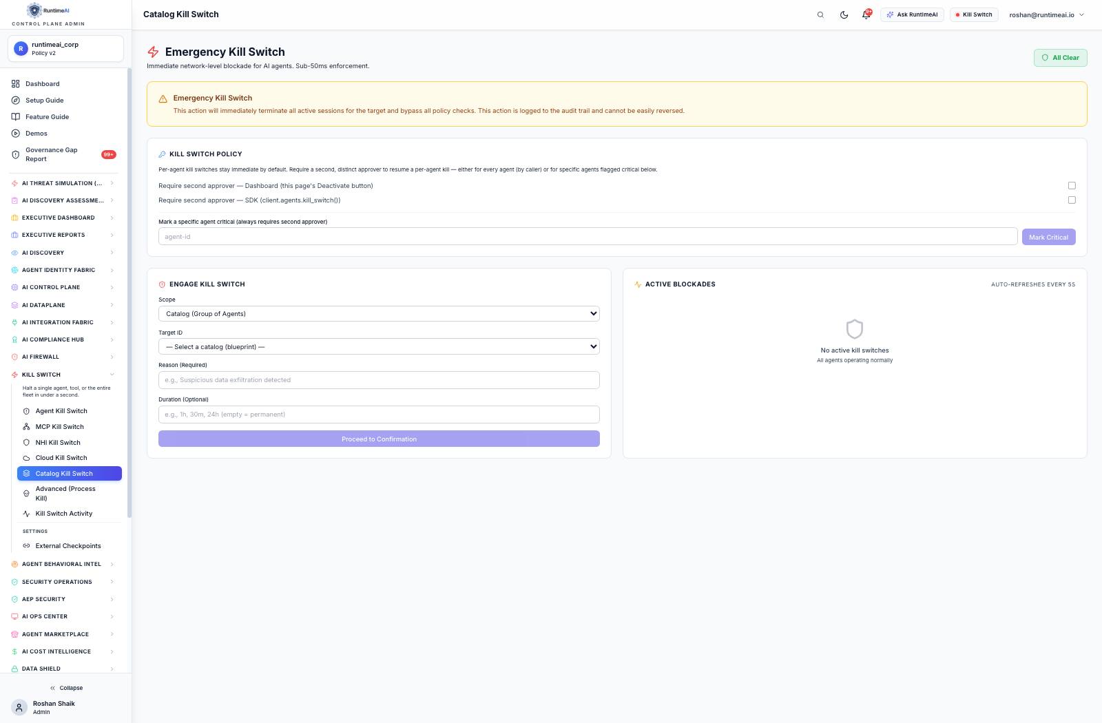Open the roshan@runtimeai.io account menu

click(x=1046, y=14)
